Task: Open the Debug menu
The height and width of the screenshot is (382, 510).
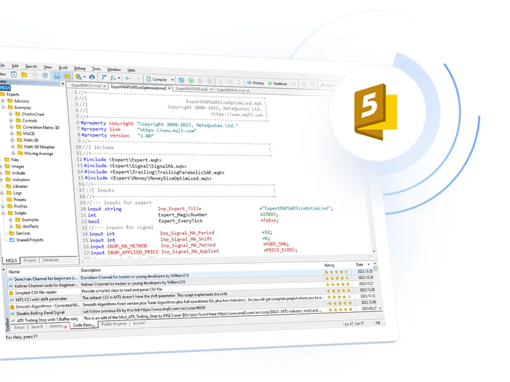Action: [x=79, y=68]
